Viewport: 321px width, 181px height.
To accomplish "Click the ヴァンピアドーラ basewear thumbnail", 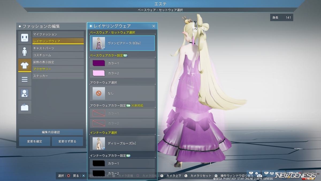I will [98, 43].
